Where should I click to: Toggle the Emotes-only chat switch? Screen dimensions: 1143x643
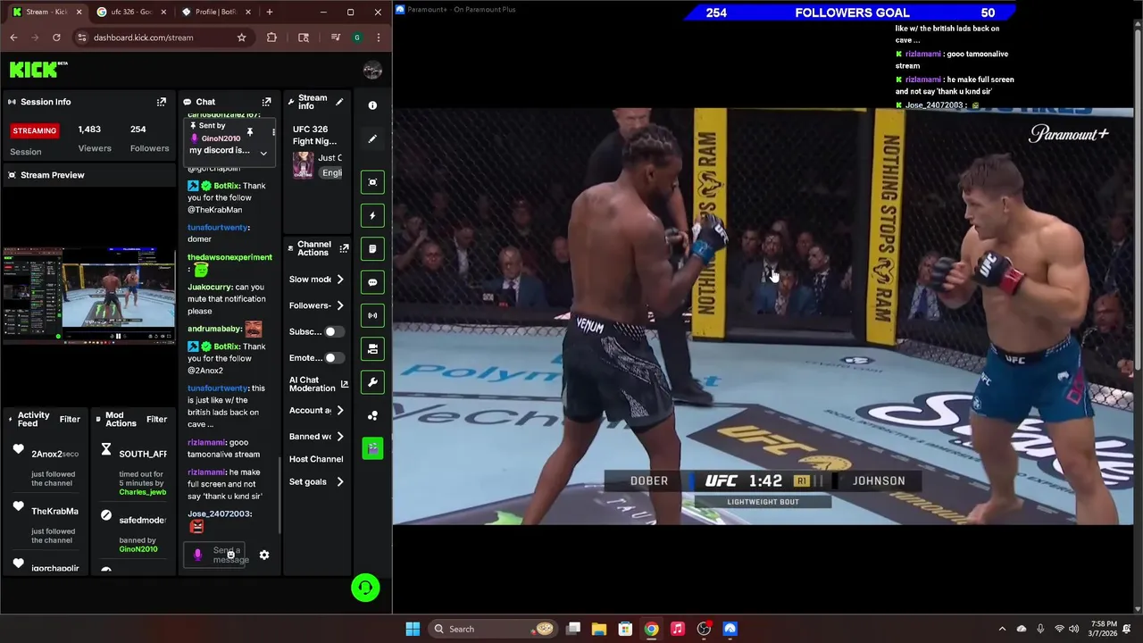tap(334, 358)
